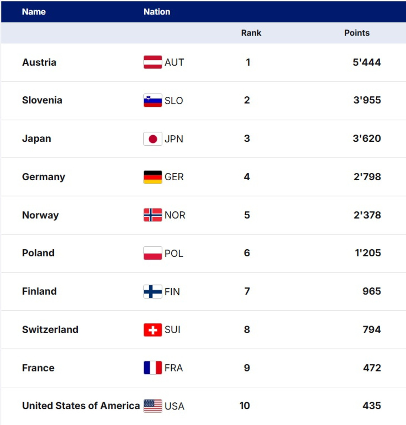Click the Switzerland flag icon
This screenshot has height=425, width=406.
tap(153, 330)
